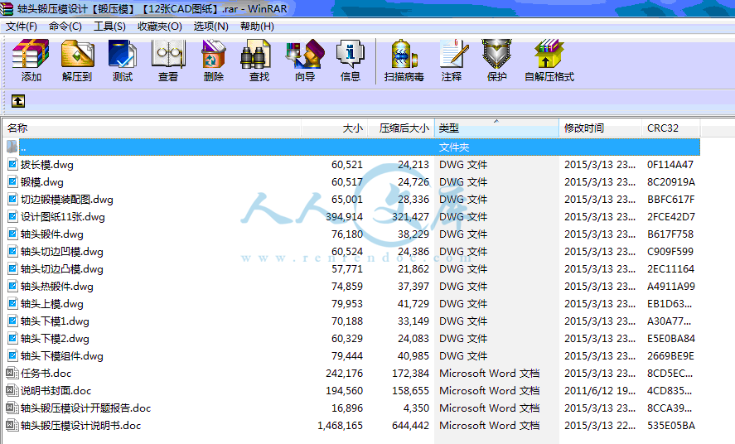
Task: Click the file icon of 轴头上模.dwg
Action: click(12, 303)
